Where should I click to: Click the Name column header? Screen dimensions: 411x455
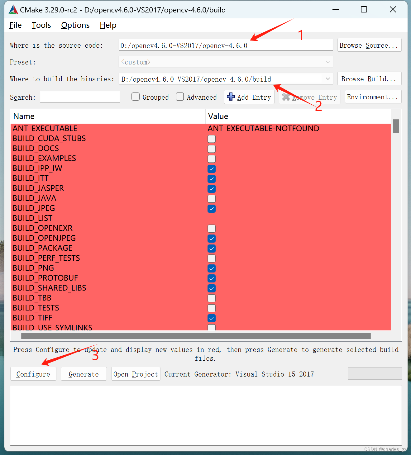[108, 116]
